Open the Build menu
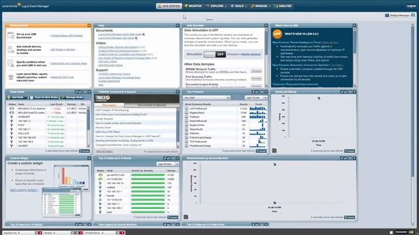Viewport: 419px width, 235px height. point(238,6)
